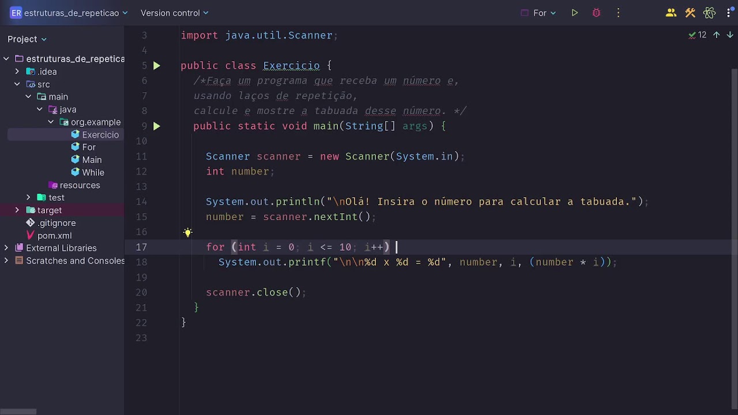Click the atom-shaped plugin icon
This screenshot has height=415, width=738.
coord(710,13)
